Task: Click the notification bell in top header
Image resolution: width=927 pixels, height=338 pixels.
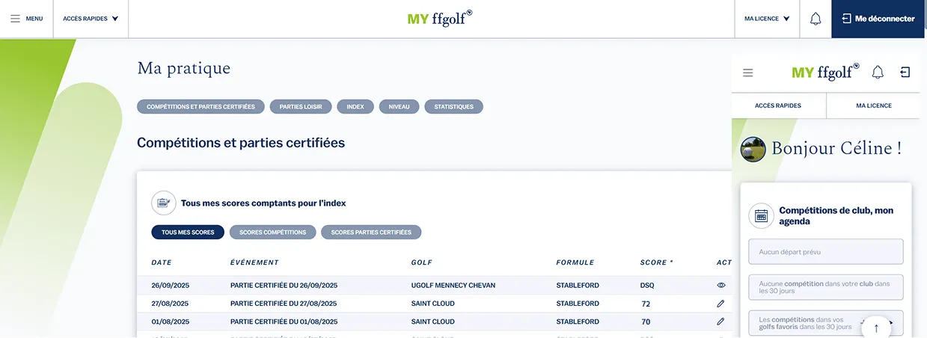Action: [x=816, y=19]
